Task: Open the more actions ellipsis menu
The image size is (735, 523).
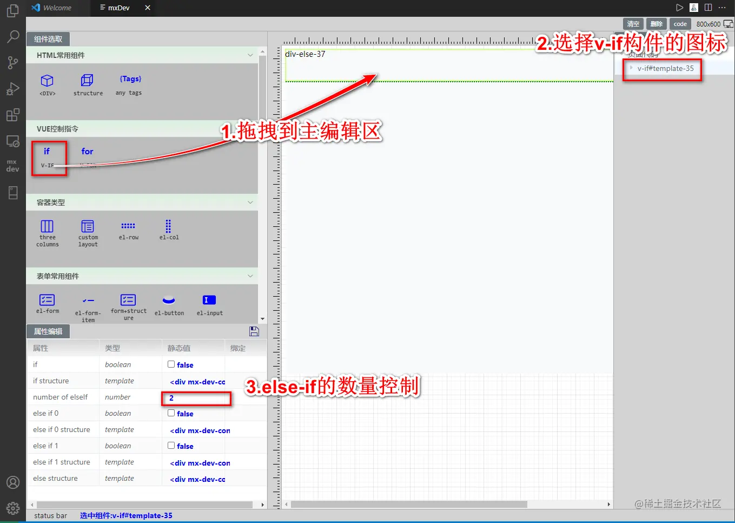Action: (722, 8)
